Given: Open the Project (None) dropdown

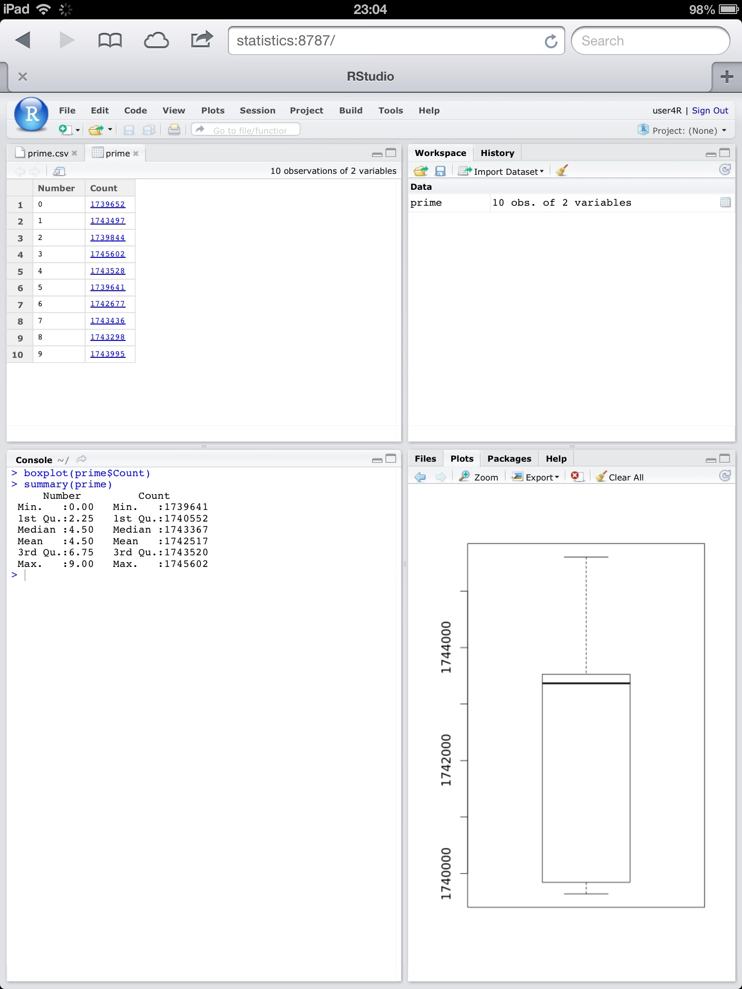Looking at the screenshot, I should pos(683,130).
